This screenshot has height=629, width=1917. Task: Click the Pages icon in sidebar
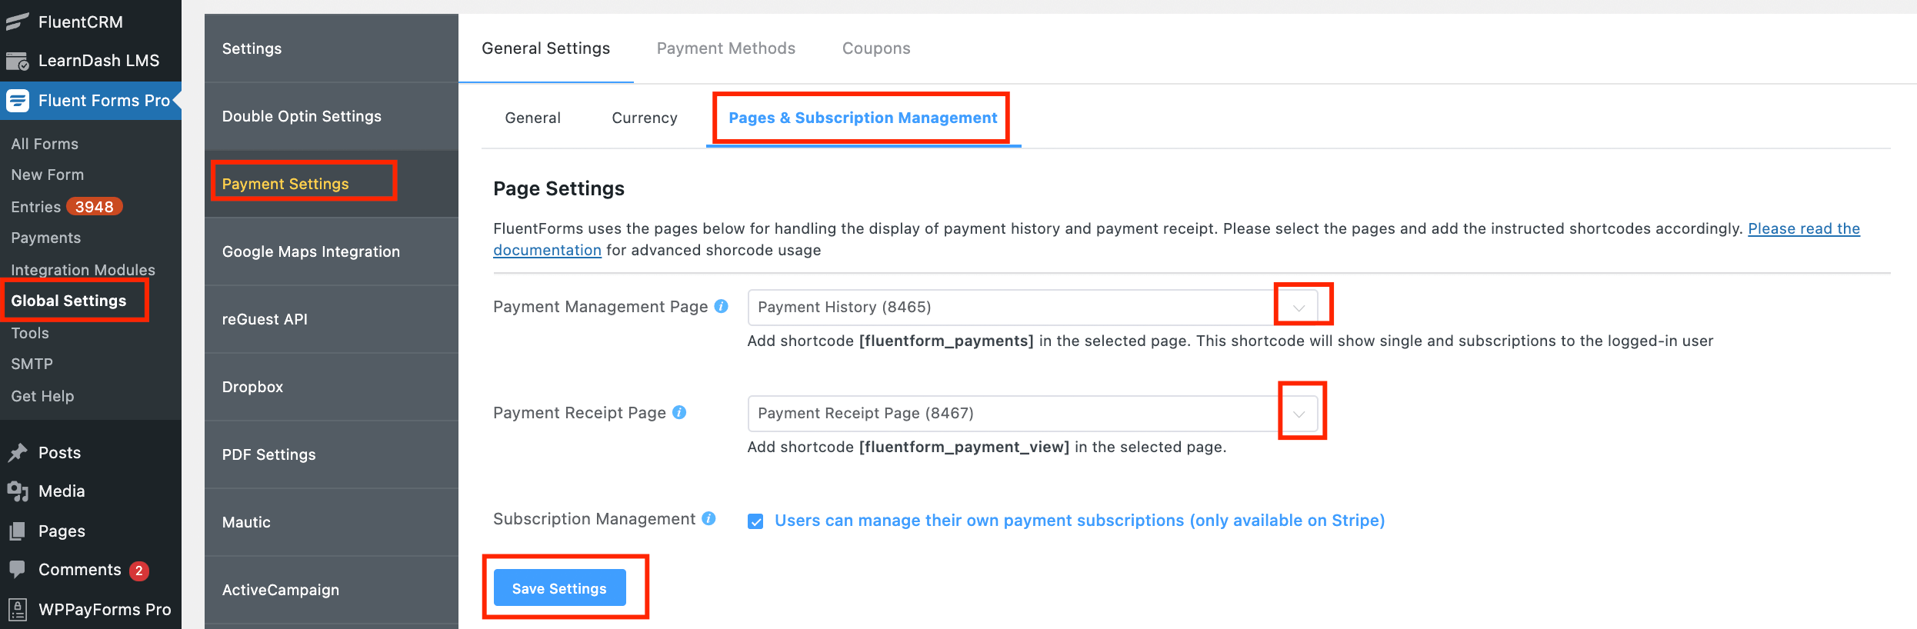tap(17, 531)
